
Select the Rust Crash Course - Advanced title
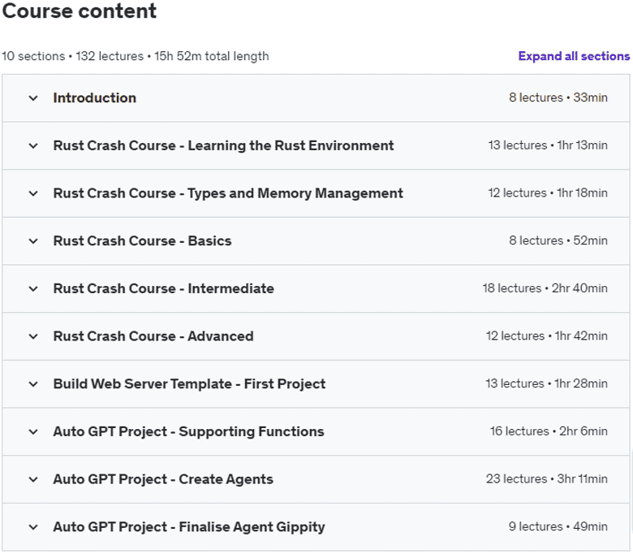(x=153, y=336)
